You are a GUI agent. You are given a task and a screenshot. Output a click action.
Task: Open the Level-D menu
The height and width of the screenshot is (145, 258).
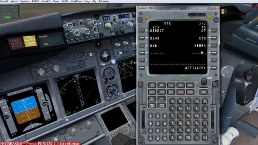pyautogui.click(x=46, y=1)
